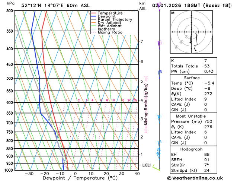Click the Surface section heading
Image resolution: width=234 pixels, height=181 pixels.
click(192, 78)
